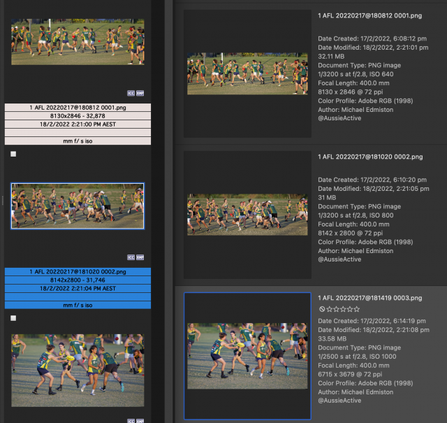Rate 0003.png four stars

click(x=350, y=309)
